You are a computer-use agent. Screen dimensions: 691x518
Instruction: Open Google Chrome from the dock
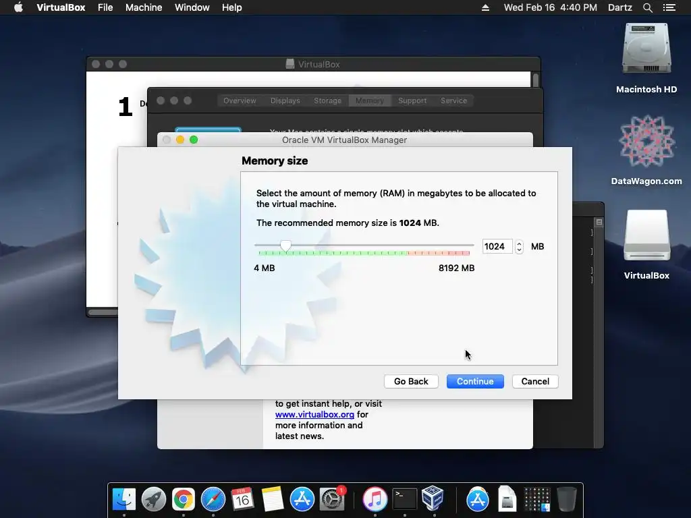184,500
